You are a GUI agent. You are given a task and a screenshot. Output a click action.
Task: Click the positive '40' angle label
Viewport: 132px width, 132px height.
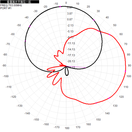coord(107,17)
